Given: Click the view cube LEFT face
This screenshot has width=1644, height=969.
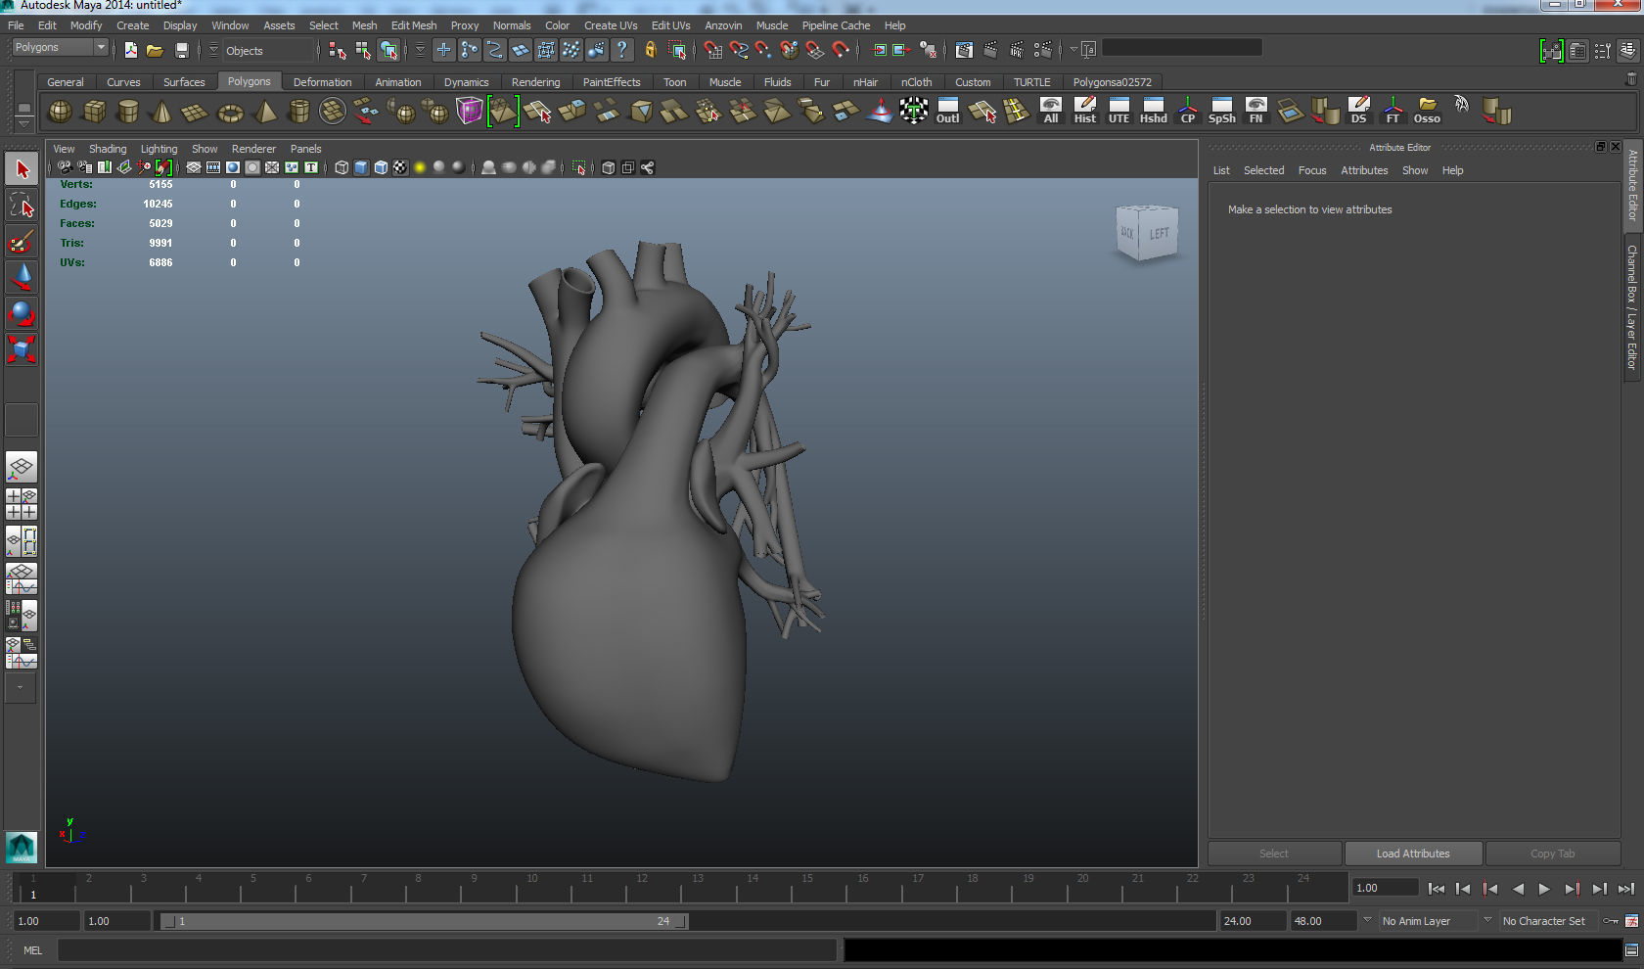Looking at the screenshot, I should [1159, 234].
